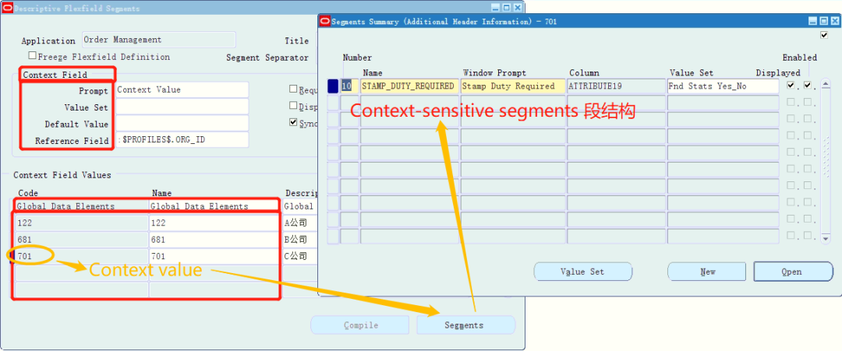
Task: Toggle the Displayed checkbox in Context Field
Action: pos(293,106)
